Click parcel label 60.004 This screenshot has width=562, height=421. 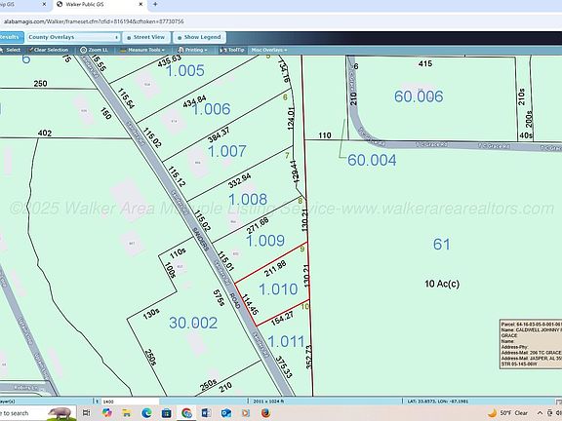372,160
